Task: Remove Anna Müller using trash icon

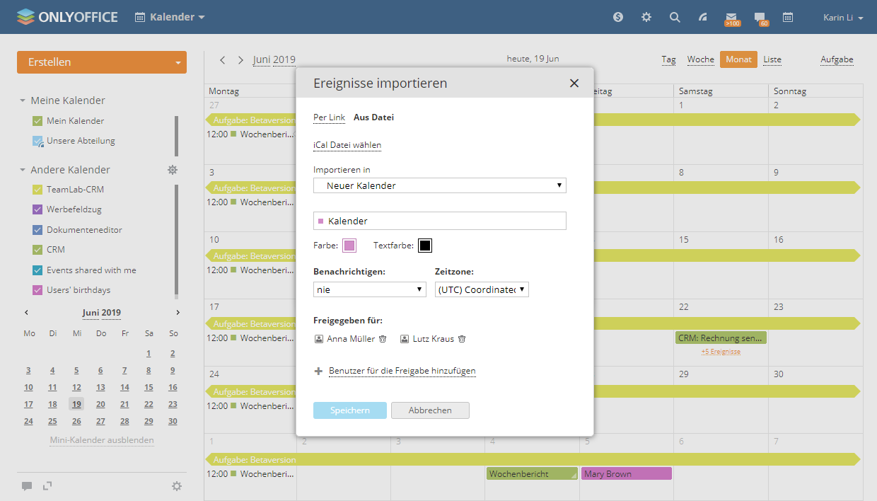Action: coord(383,339)
